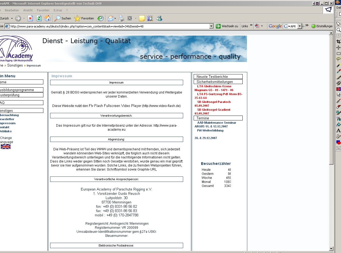Open the SB Gleitsegel Paratech notice

(213, 104)
